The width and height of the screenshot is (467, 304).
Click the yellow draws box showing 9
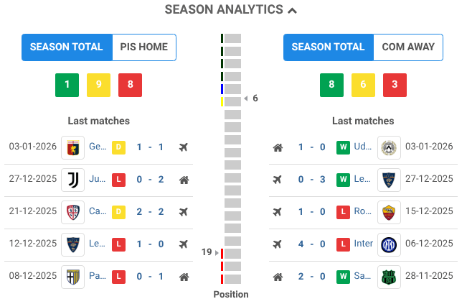(98, 85)
